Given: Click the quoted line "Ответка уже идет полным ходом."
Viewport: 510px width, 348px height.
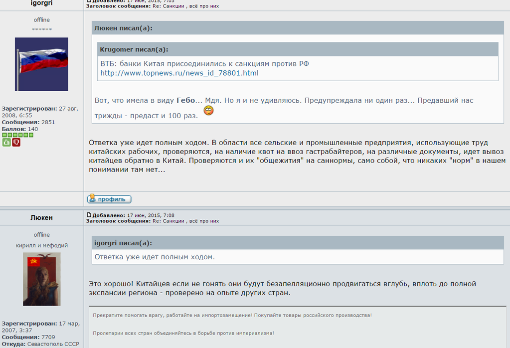Looking at the screenshot, I should click(155, 257).
